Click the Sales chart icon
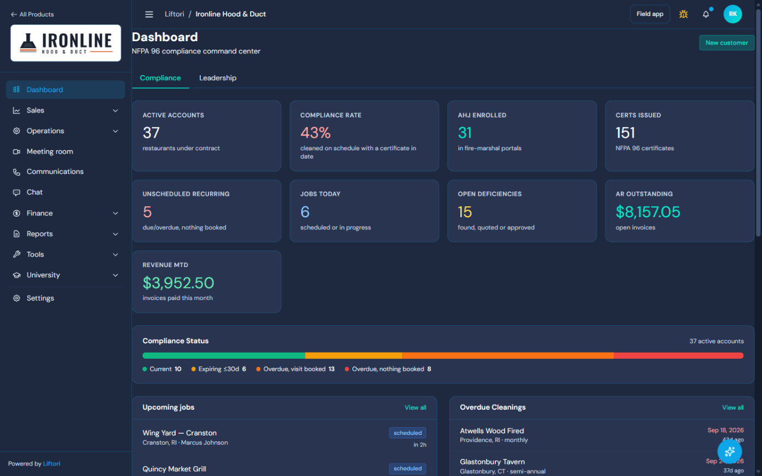762x476 pixels. pos(16,110)
